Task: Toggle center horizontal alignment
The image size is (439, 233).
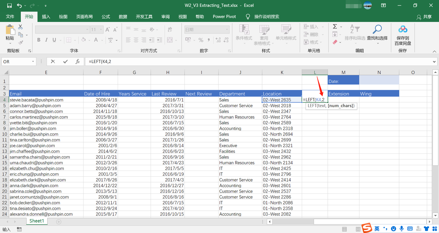Action: tap(136, 40)
